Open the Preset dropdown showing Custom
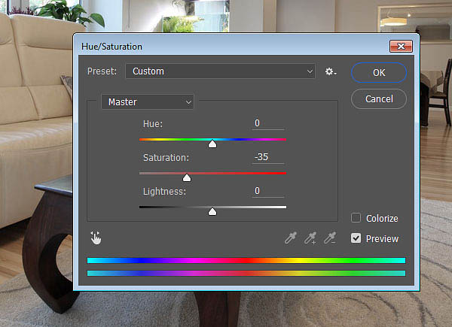 220,71
